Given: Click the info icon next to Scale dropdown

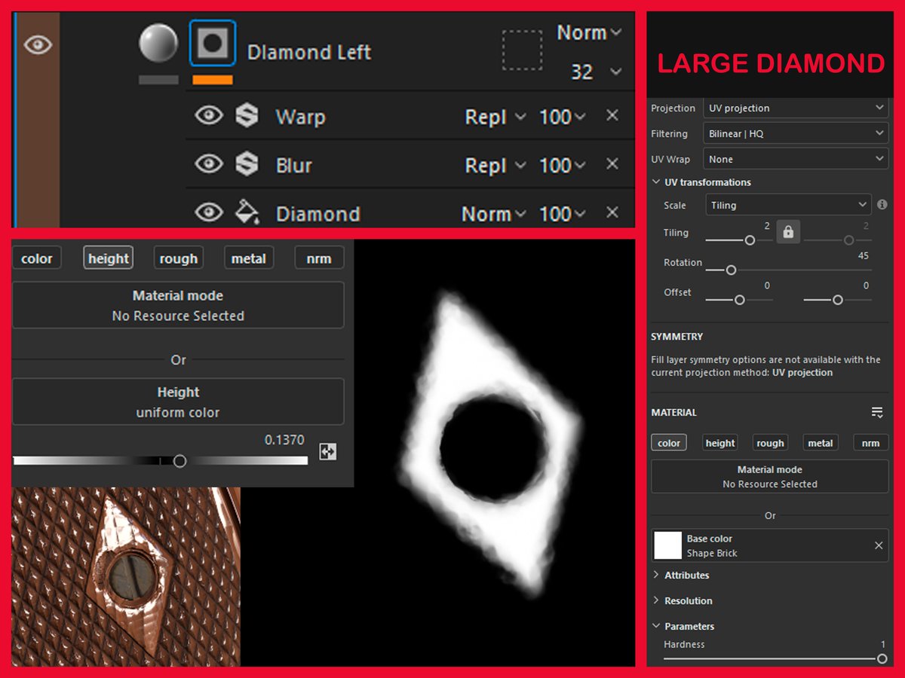Looking at the screenshot, I should pos(882,205).
